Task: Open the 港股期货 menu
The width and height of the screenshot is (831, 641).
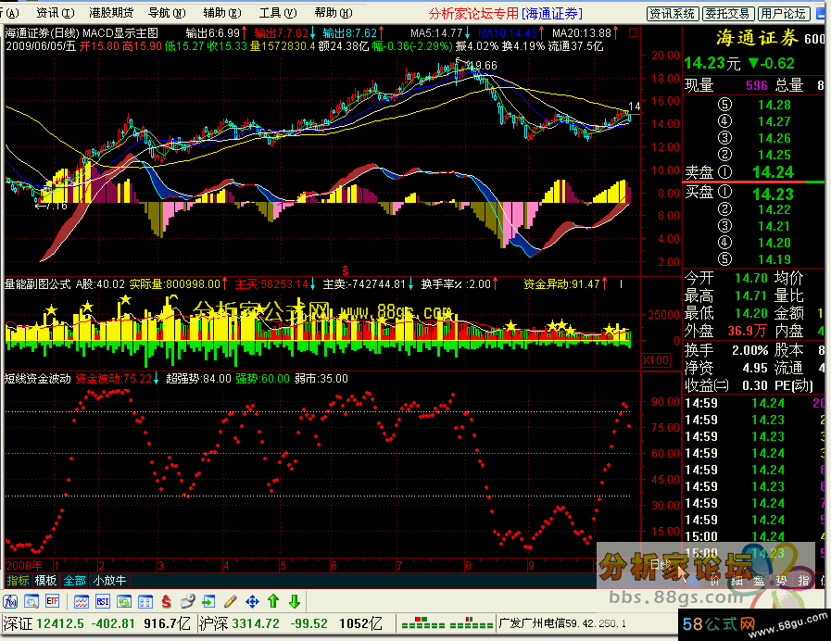Action: click(111, 13)
